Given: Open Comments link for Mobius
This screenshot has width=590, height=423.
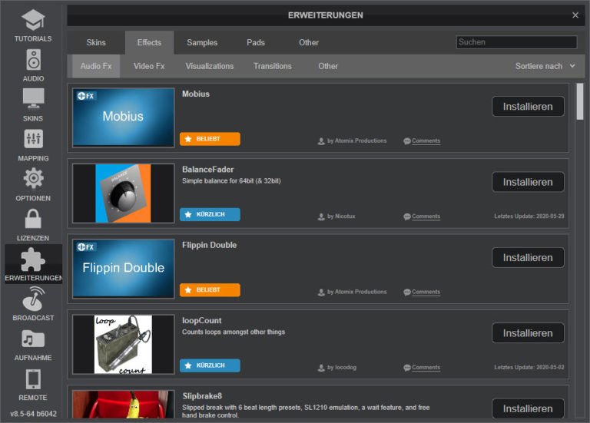Looking at the screenshot, I should click(x=426, y=141).
